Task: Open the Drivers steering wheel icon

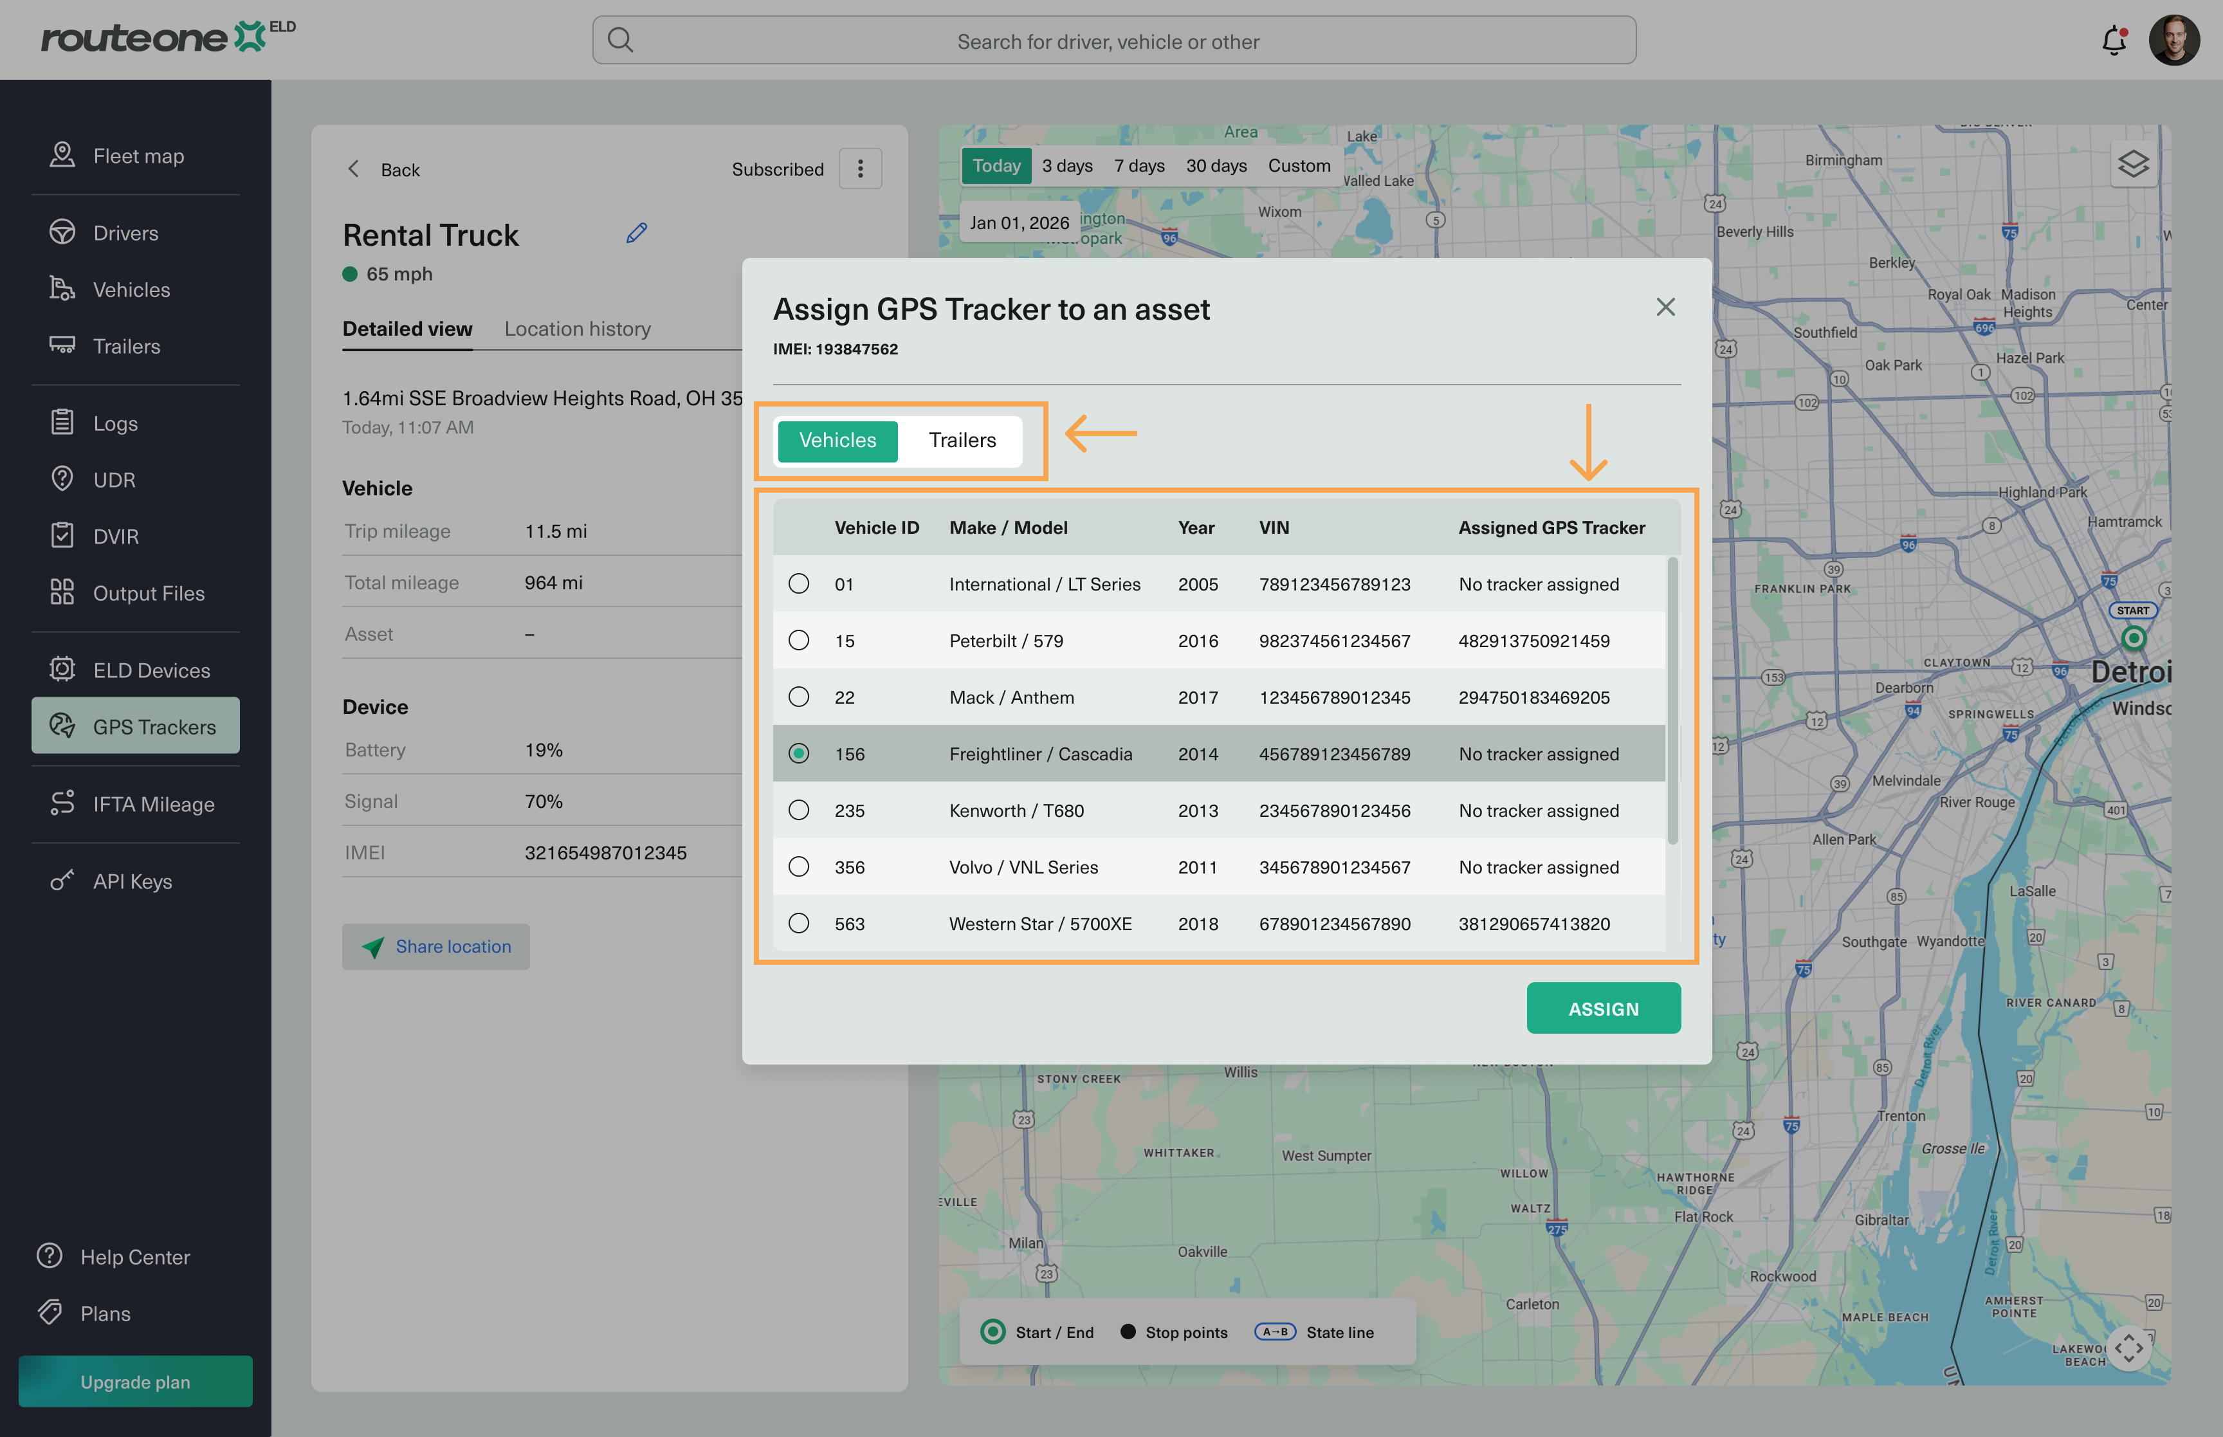Action: [62, 232]
